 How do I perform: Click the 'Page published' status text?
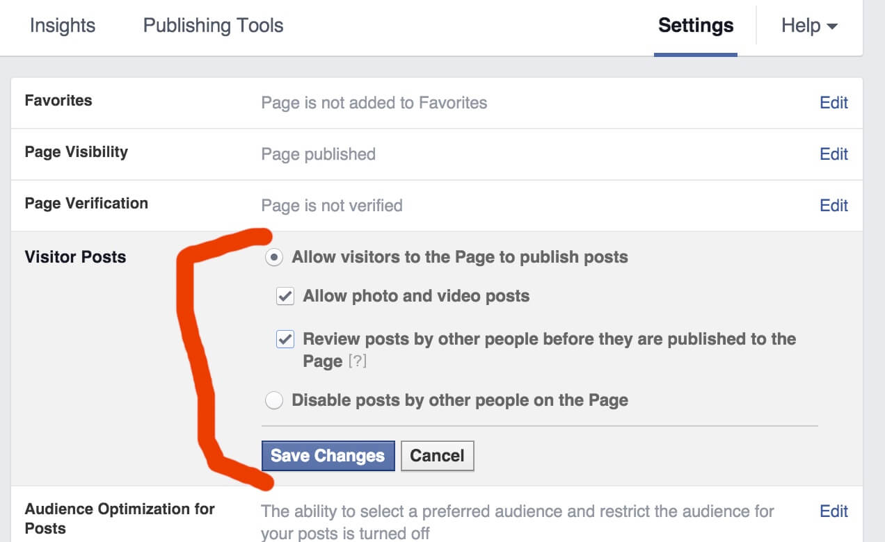coord(319,154)
